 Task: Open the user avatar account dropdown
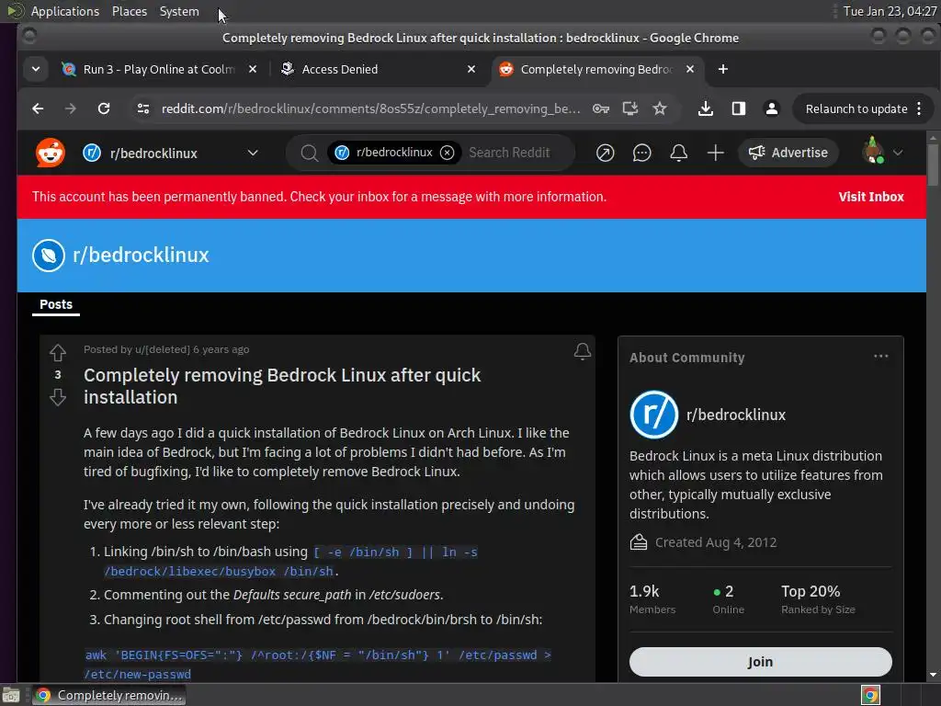(881, 152)
